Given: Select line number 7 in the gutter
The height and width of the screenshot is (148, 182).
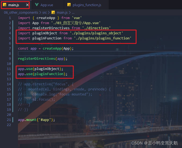Looking at the screenshot, I should (10, 49).
